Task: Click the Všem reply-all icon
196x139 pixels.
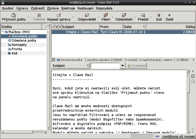Action: click(106, 15)
